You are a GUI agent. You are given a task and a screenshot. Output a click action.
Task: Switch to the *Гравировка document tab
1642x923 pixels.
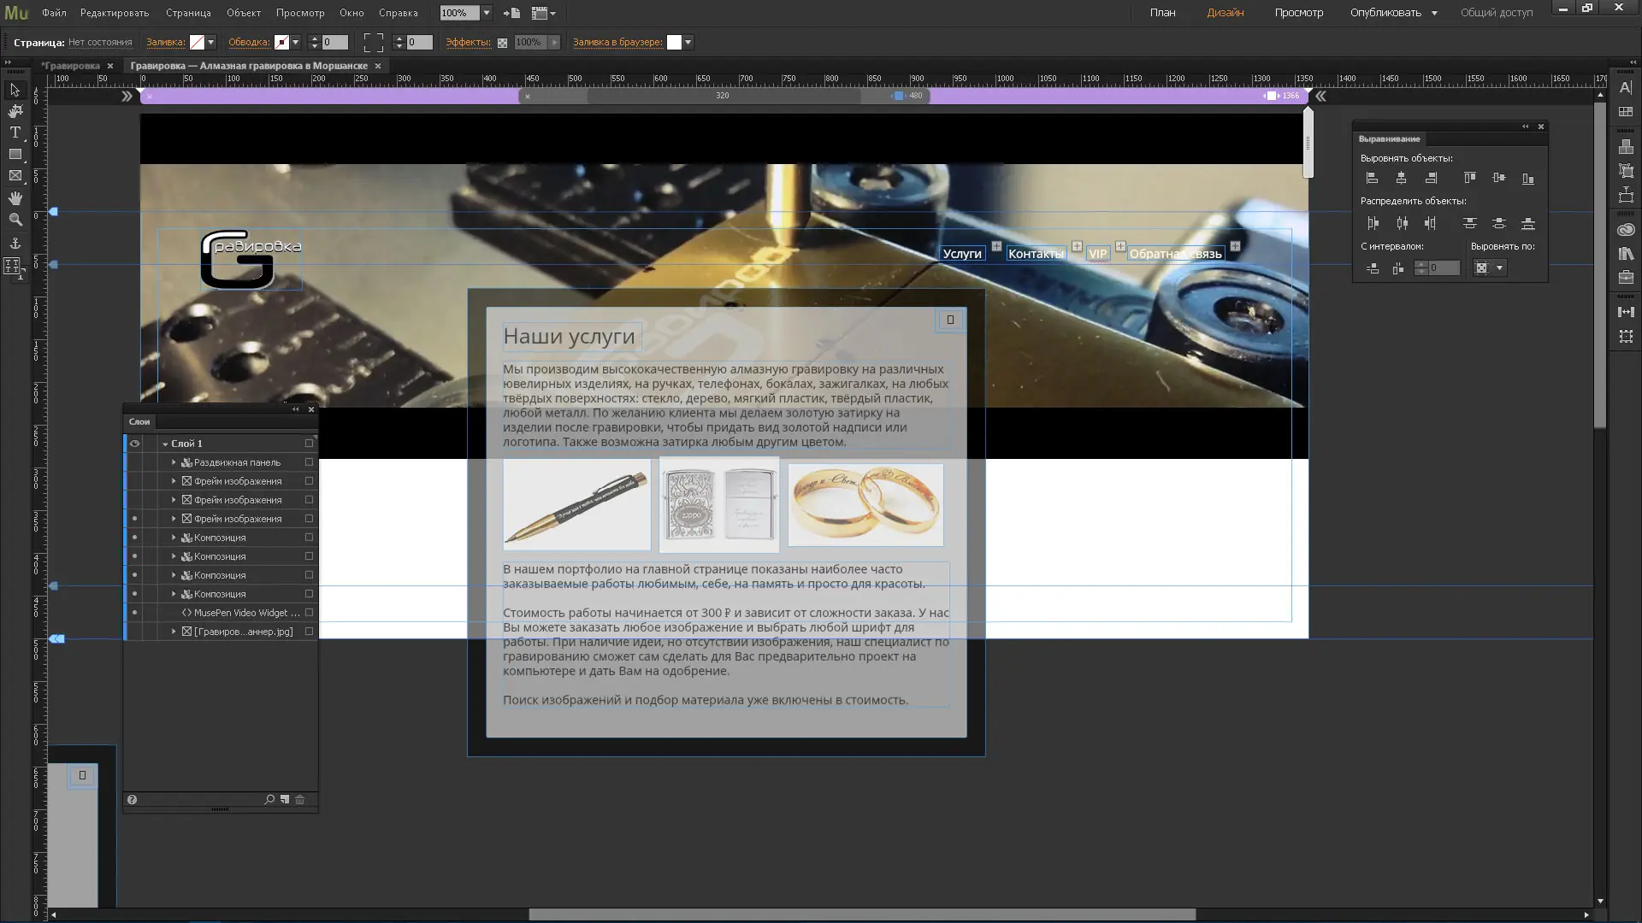71,66
